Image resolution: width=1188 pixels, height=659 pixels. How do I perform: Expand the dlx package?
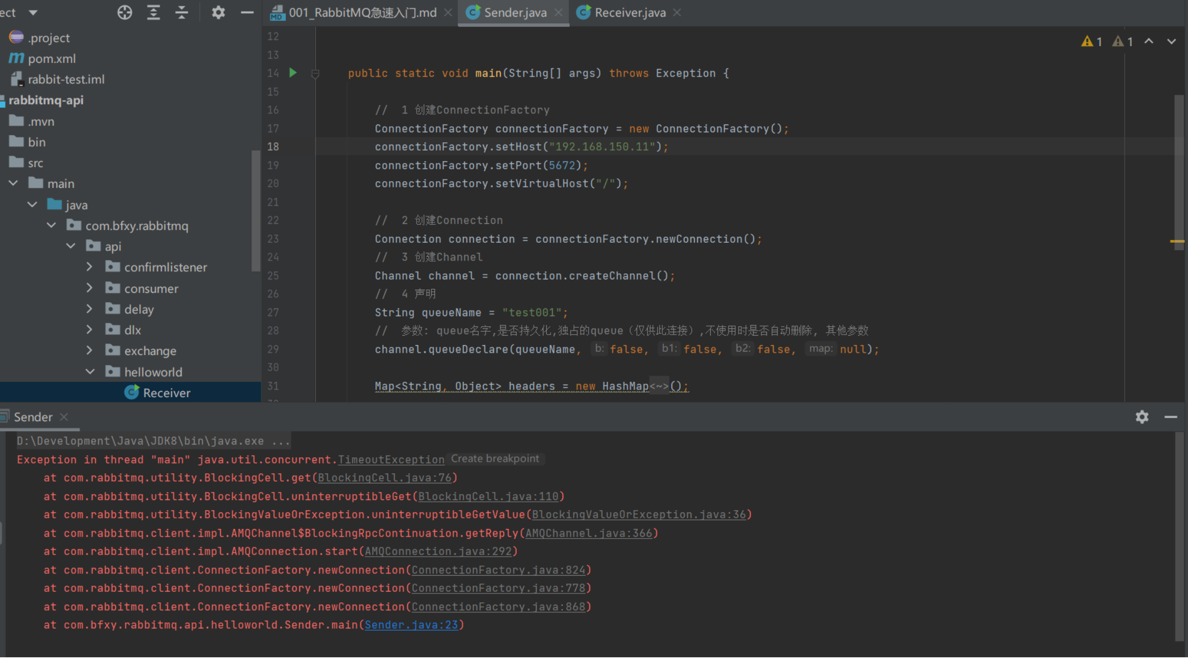point(90,329)
